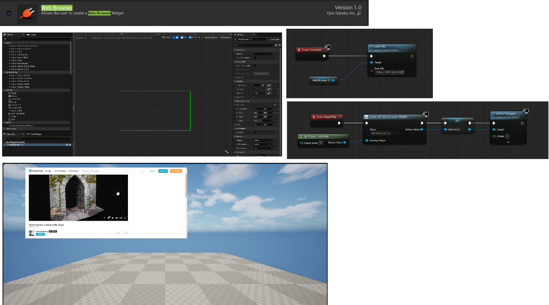
Task: Click the Render Opacity slider in Details
Action: point(262,148)
